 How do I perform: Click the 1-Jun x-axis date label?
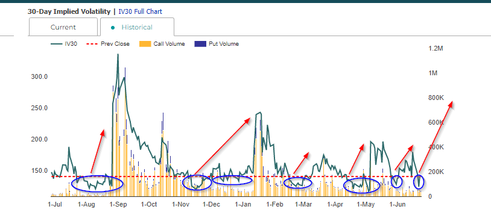click(x=398, y=205)
